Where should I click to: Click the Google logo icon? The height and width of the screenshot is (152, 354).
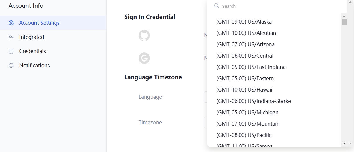pos(144,58)
